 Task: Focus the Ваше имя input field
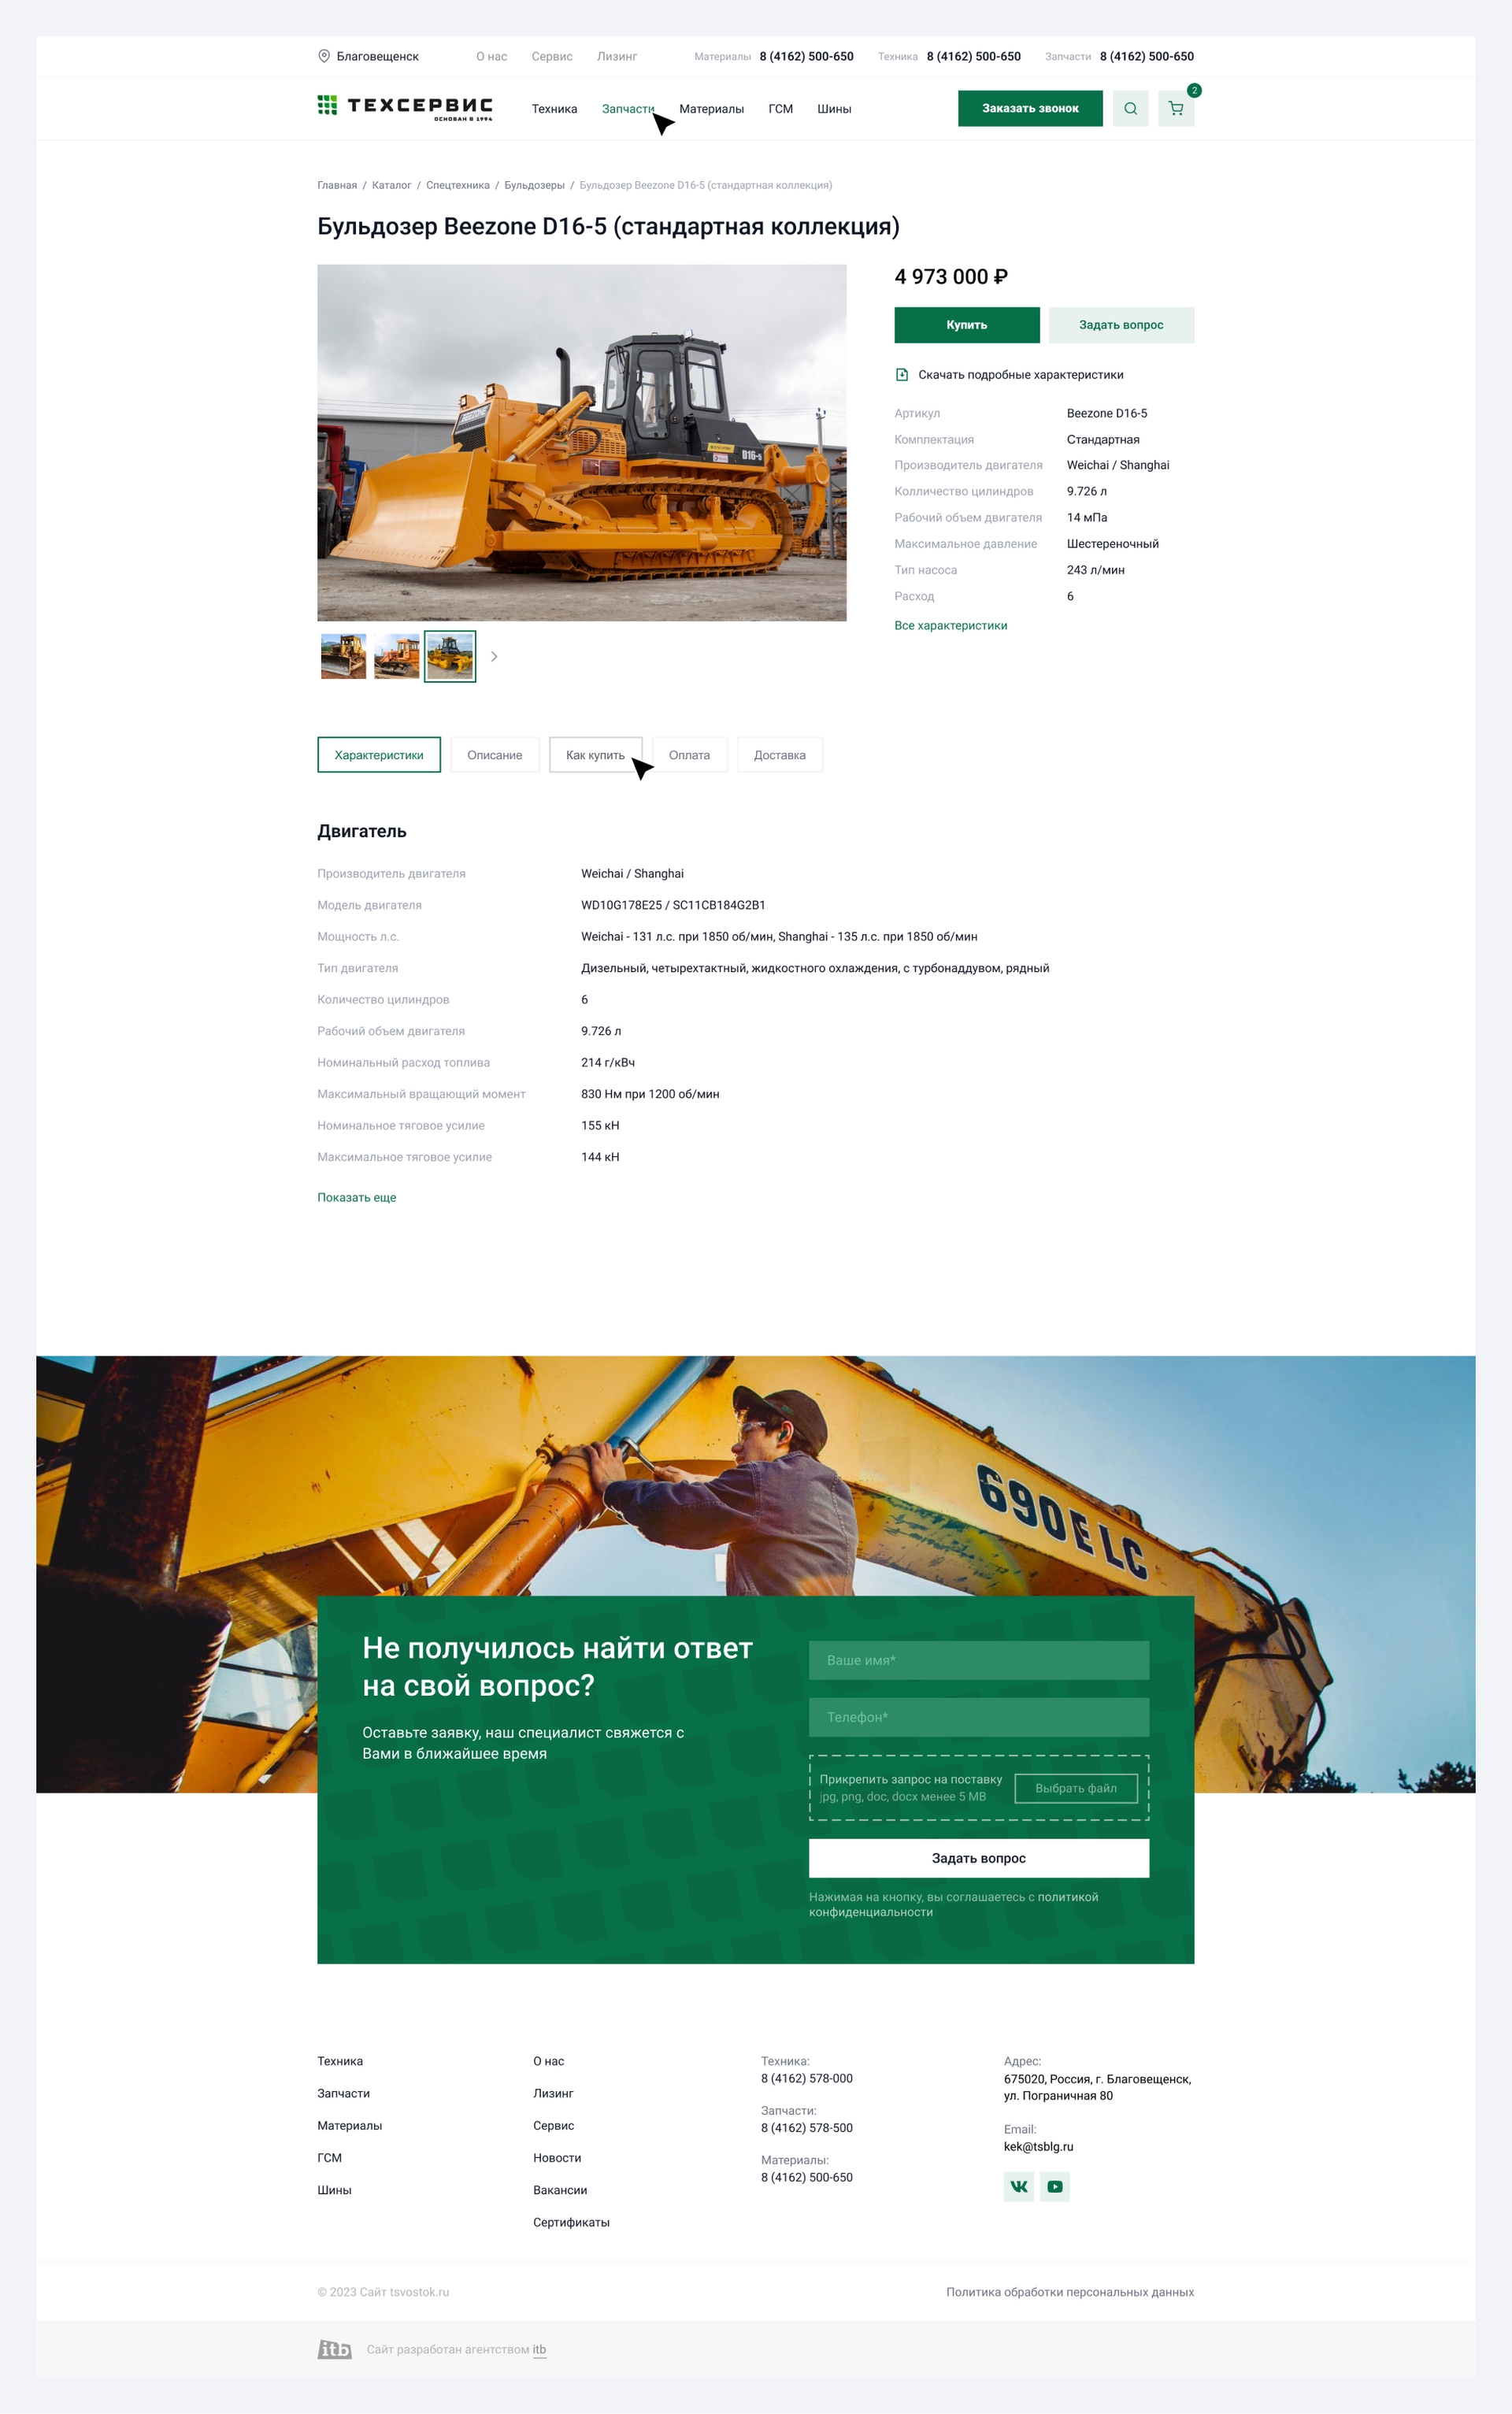(x=979, y=1660)
